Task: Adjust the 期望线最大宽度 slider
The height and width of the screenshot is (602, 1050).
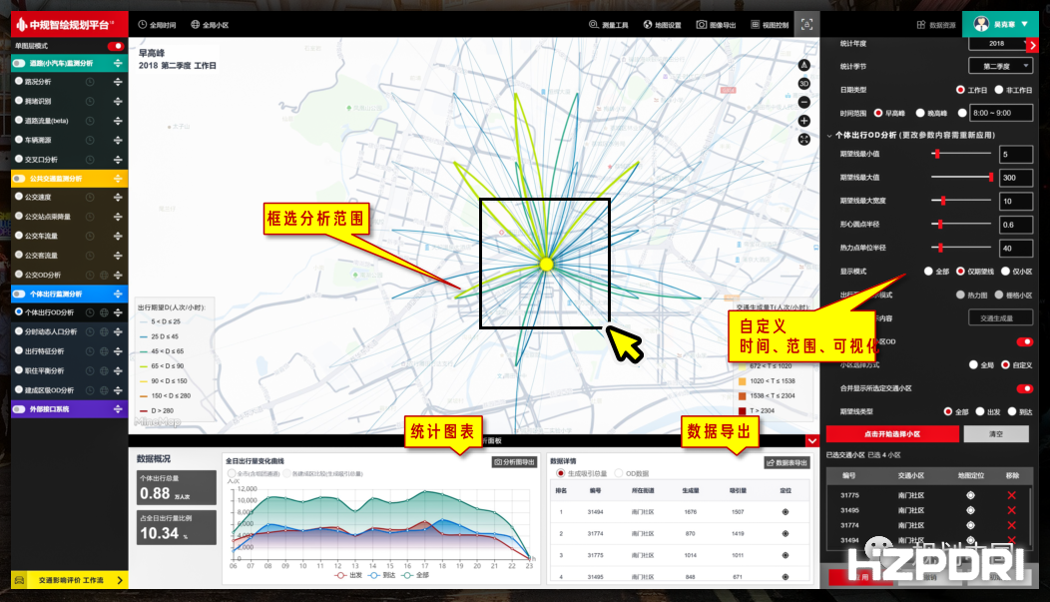Action: [x=944, y=201]
